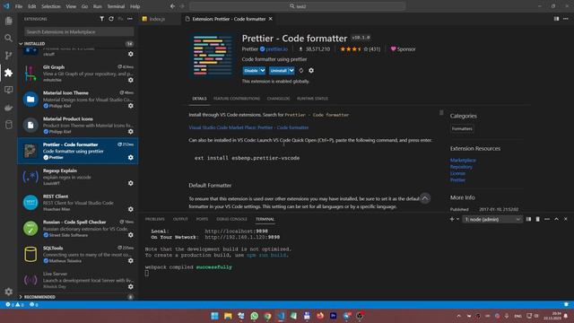This screenshot has height=323, width=574.
Task: Open Live Server manage gear
Action: tap(131, 287)
